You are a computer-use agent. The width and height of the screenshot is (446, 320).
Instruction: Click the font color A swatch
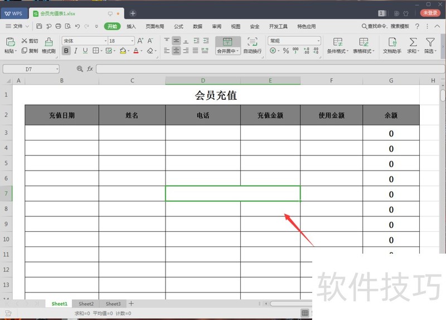point(135,51)
